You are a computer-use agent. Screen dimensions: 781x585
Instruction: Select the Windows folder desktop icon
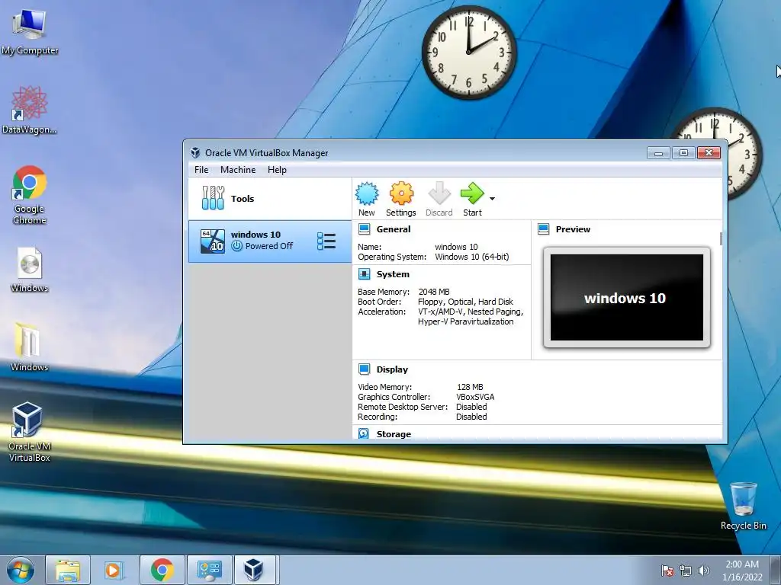coord(30,347)
